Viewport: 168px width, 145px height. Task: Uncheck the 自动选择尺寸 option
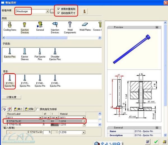58,13
